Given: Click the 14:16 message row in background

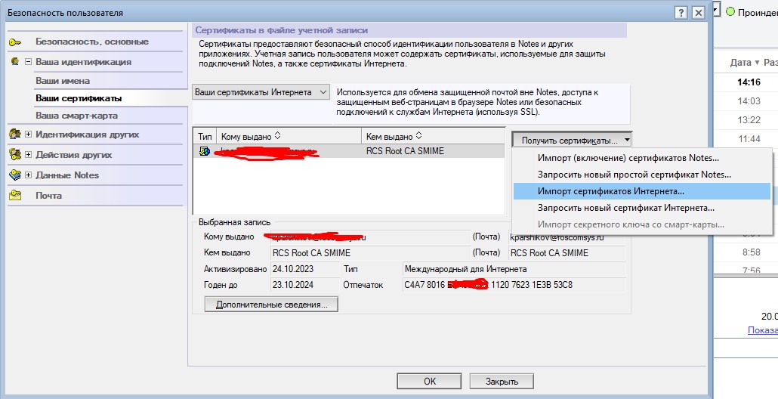Looking at the screenshot, I should [x=746, y=82].
